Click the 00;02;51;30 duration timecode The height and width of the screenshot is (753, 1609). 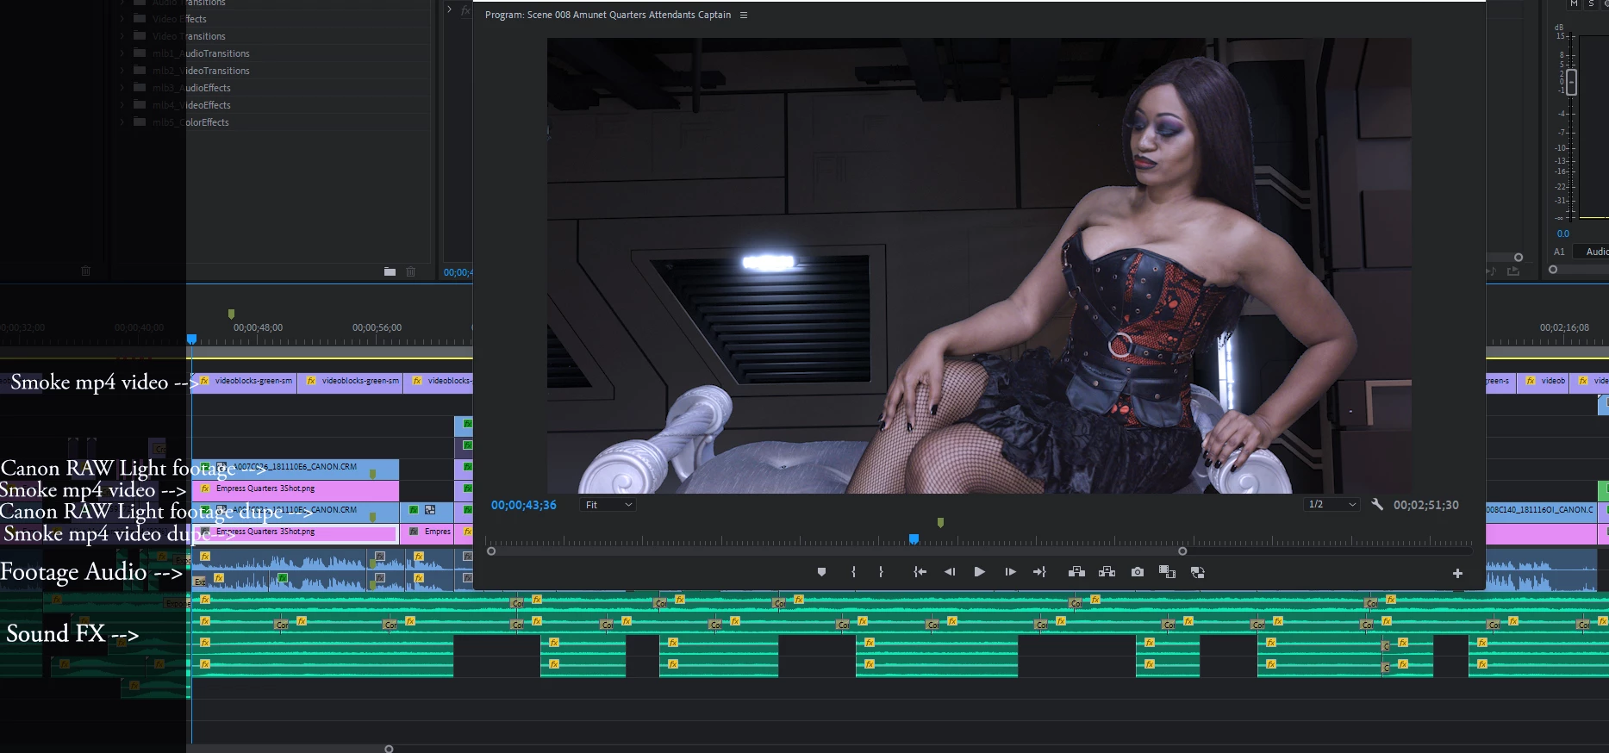pos(1426,505)
